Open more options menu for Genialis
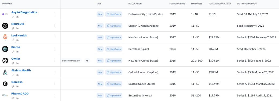Screen dimensions: 279x101 [55, 84]
